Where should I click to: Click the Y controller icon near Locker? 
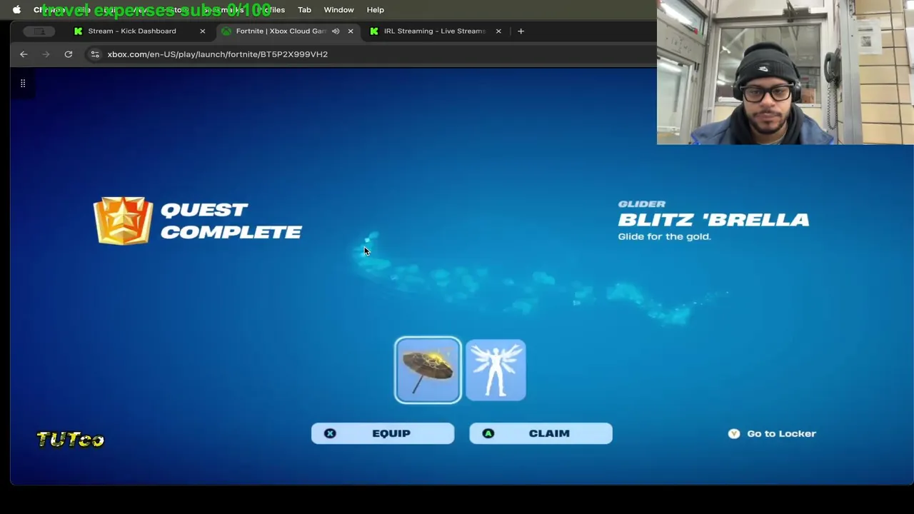734,433
